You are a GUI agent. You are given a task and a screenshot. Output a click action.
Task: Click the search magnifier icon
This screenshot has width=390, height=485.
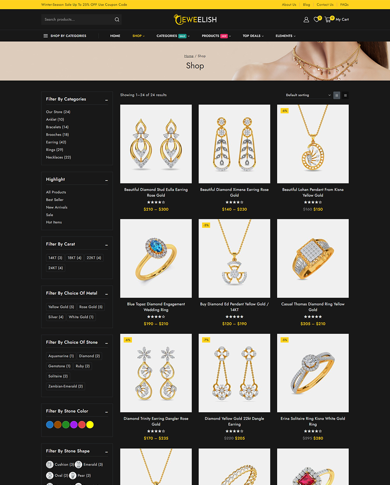pyautogui.click(x=117, y=19)
